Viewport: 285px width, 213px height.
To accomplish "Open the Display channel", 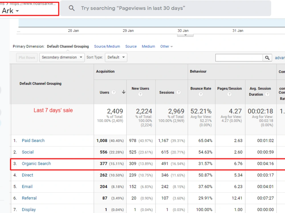I will tap(29, 210).
